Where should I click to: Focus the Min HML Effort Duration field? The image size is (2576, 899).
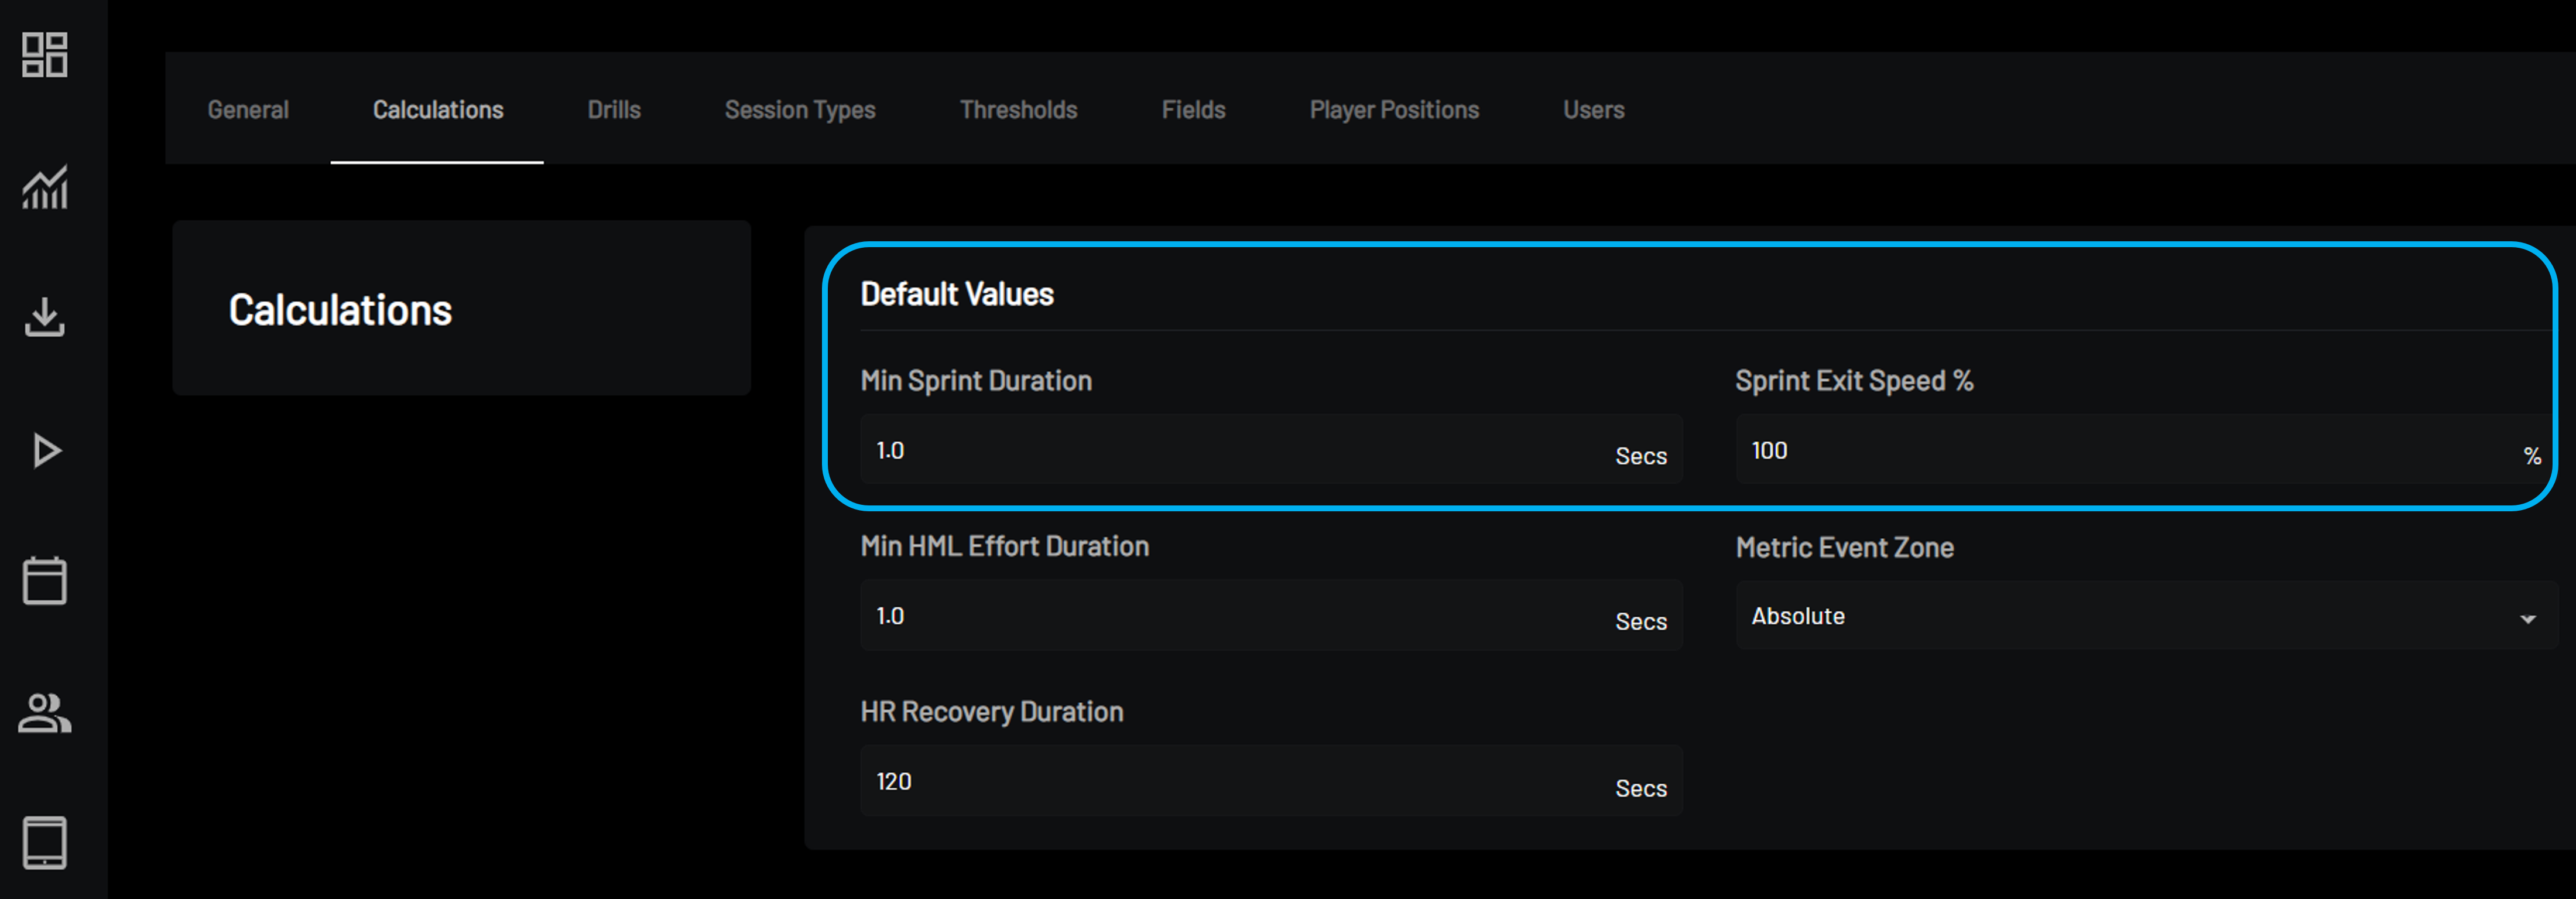point(1271,616)
